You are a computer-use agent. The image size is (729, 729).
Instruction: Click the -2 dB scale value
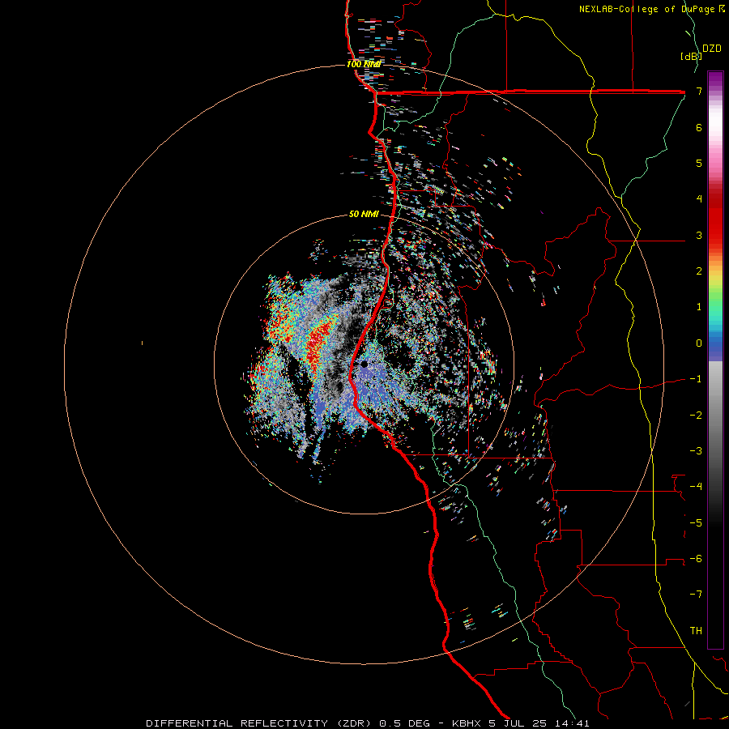click(x=696, y=416)
